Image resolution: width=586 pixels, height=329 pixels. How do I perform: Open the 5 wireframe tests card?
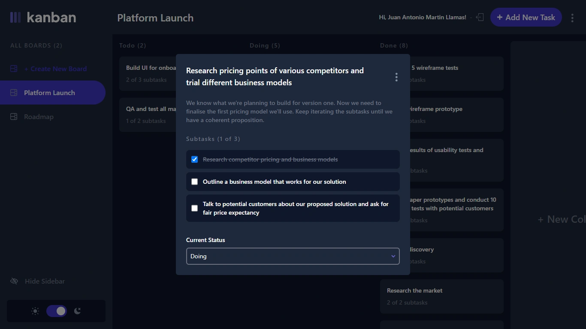457,74
